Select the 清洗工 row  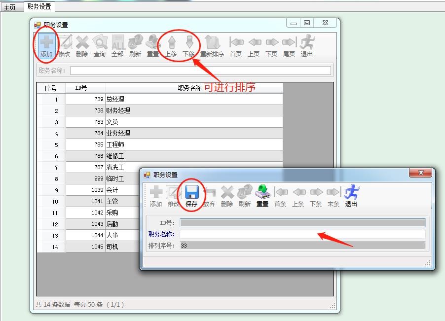(88, 167)
